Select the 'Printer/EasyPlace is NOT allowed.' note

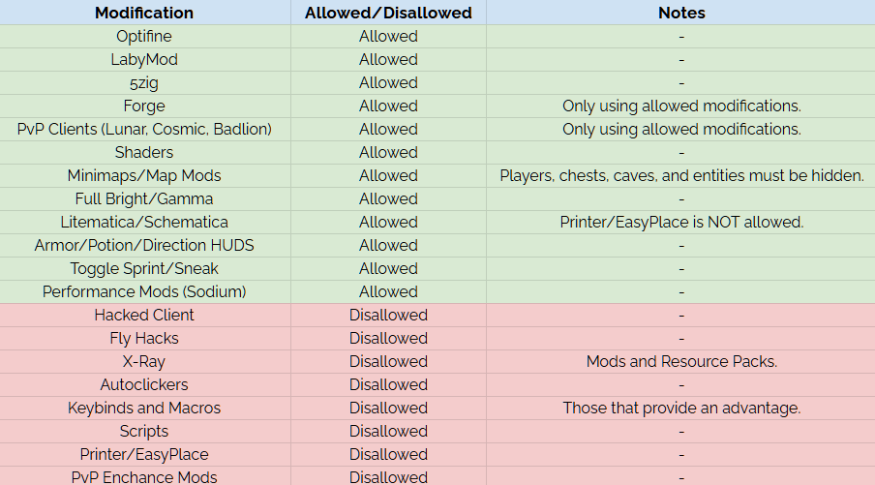click(681, 222)
